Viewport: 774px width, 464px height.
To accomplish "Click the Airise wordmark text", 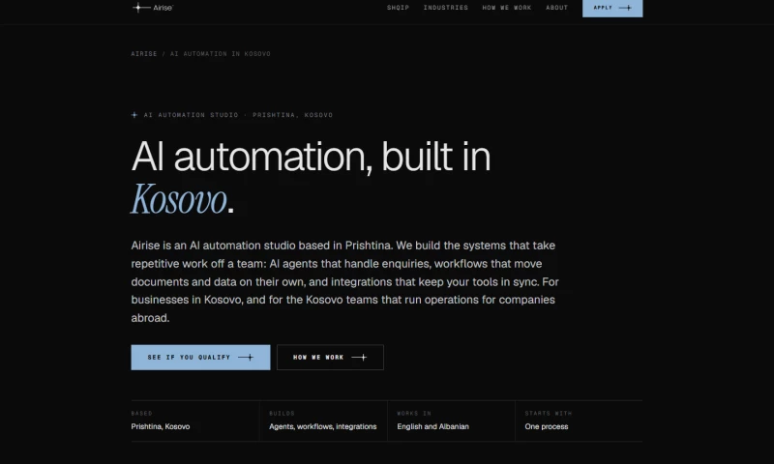I will pyautogui.click(x=163, y=8).
